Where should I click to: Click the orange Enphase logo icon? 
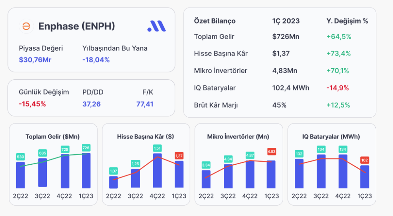pyautogui.click(x=26, y=26)
